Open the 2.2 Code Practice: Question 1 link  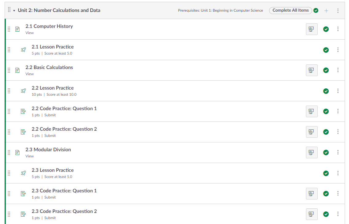pos(64,109)
